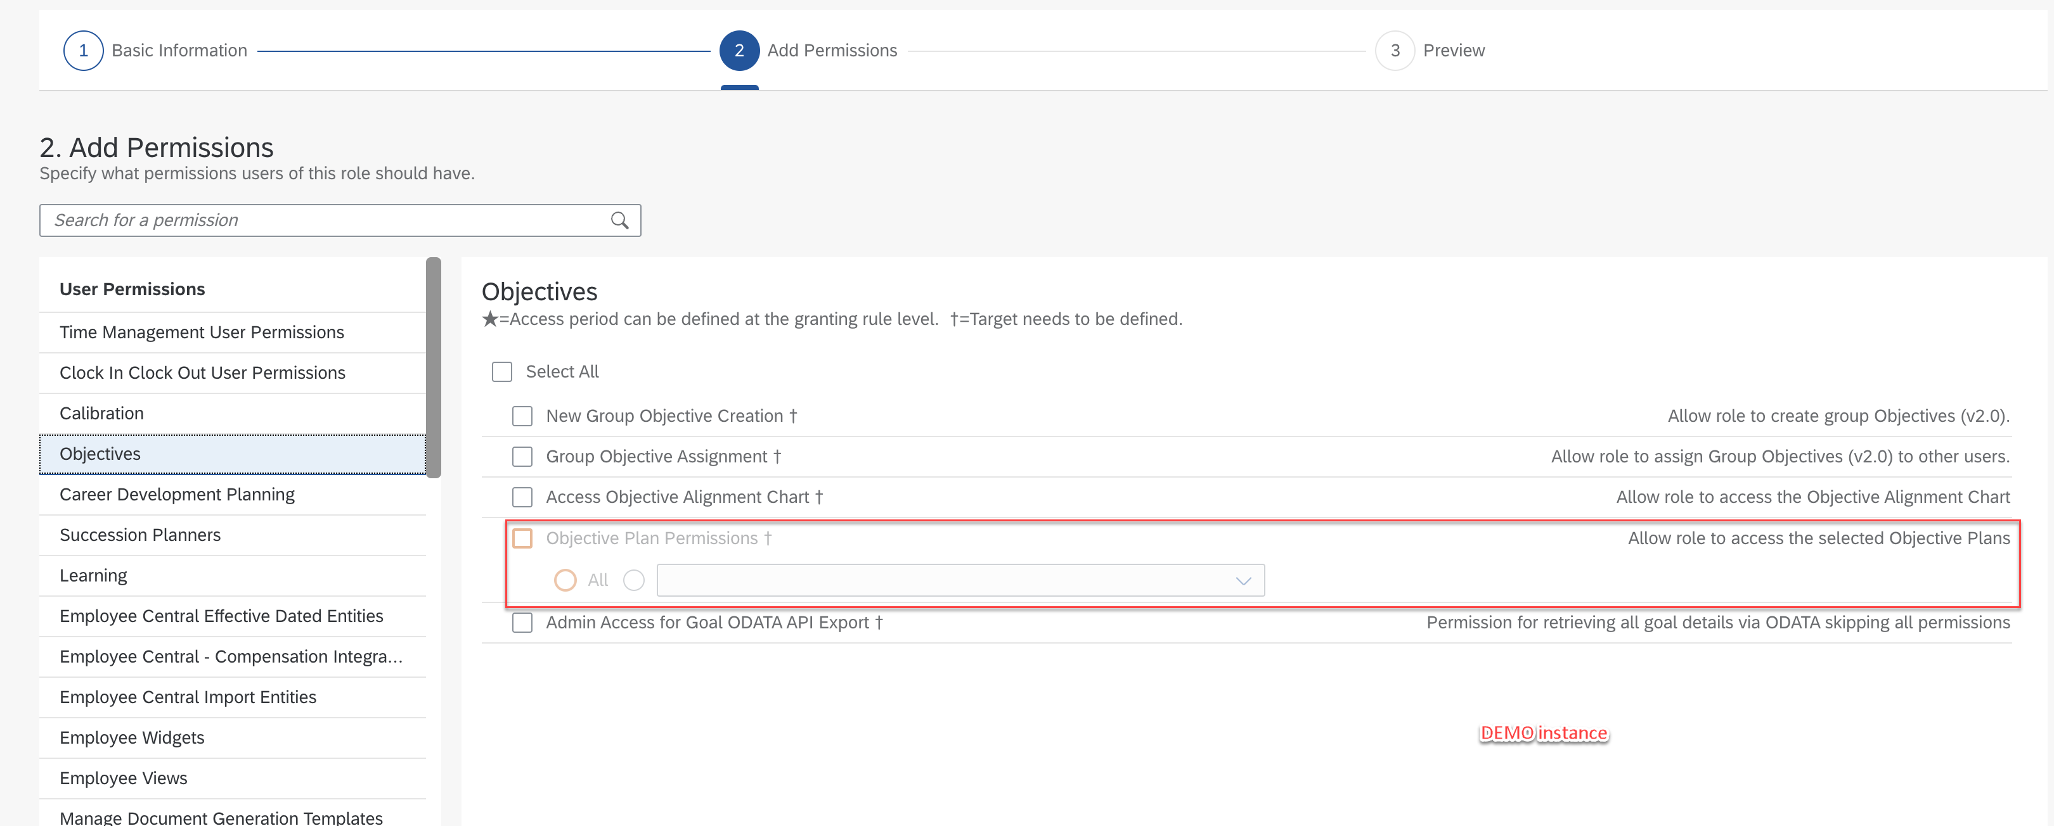Select Succession Planners category
Image resolution: width=2054 pixels, height=826 pixels.
232,536
